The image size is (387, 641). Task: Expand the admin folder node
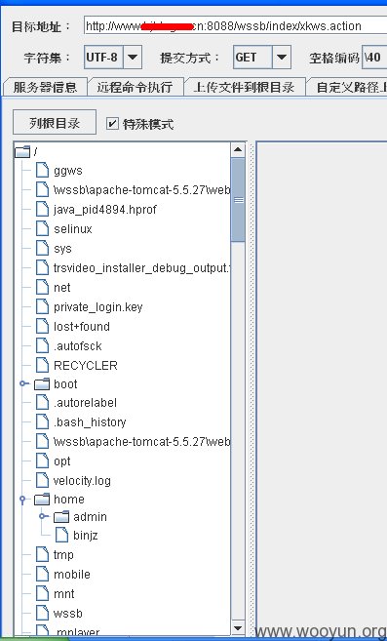tap(43, 517)
